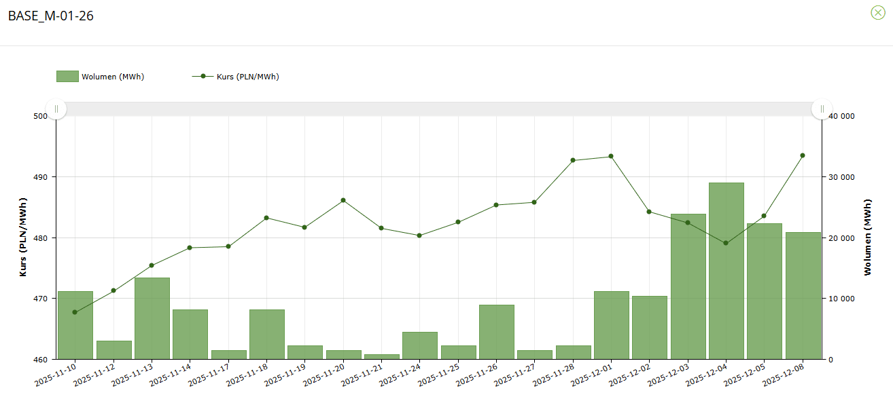Click the price point for 2025-11-27
This screenshot has width=893, height=397.
534,202
